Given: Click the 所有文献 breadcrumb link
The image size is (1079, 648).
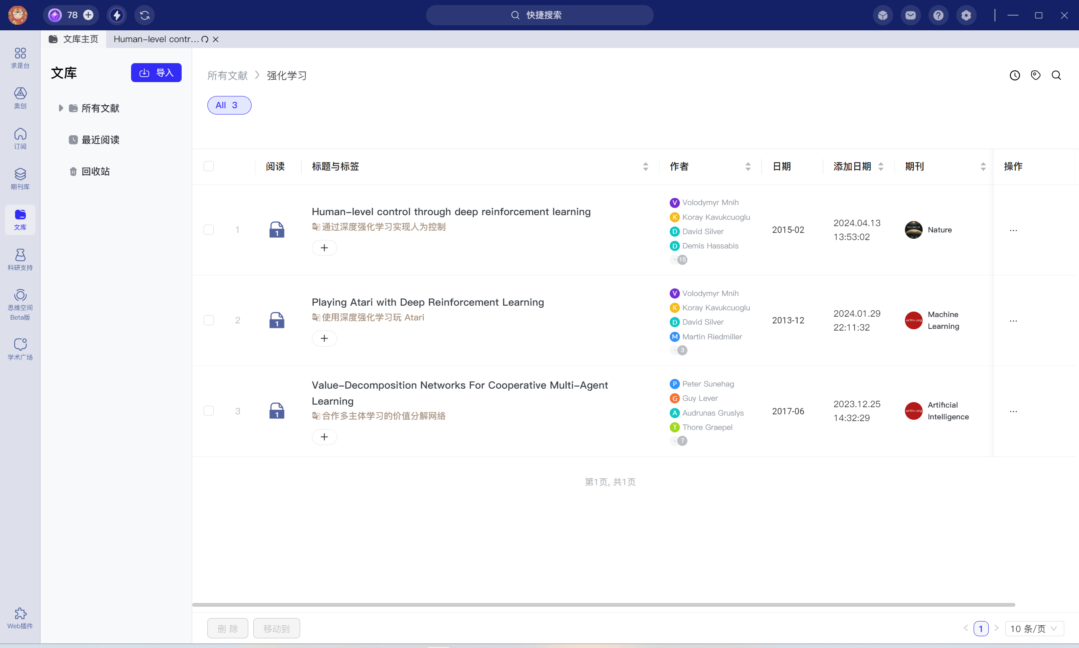Looking at the screenshot, I should click(x=227, y=75).
